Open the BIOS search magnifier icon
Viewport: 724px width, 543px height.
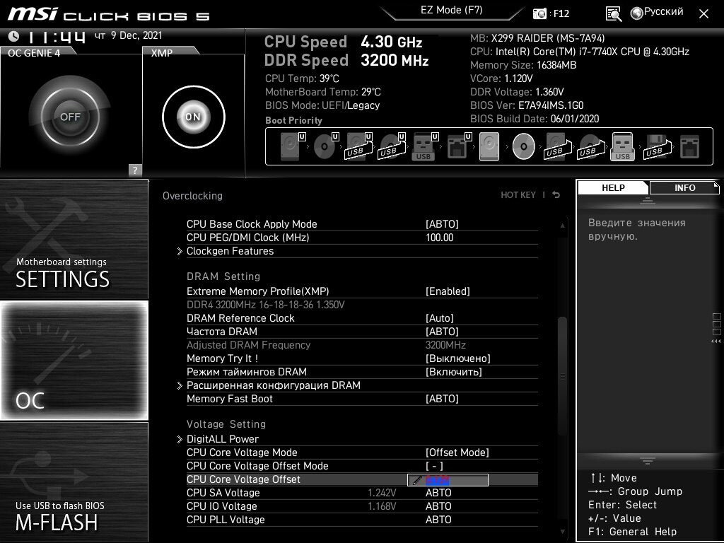(613, 14)
